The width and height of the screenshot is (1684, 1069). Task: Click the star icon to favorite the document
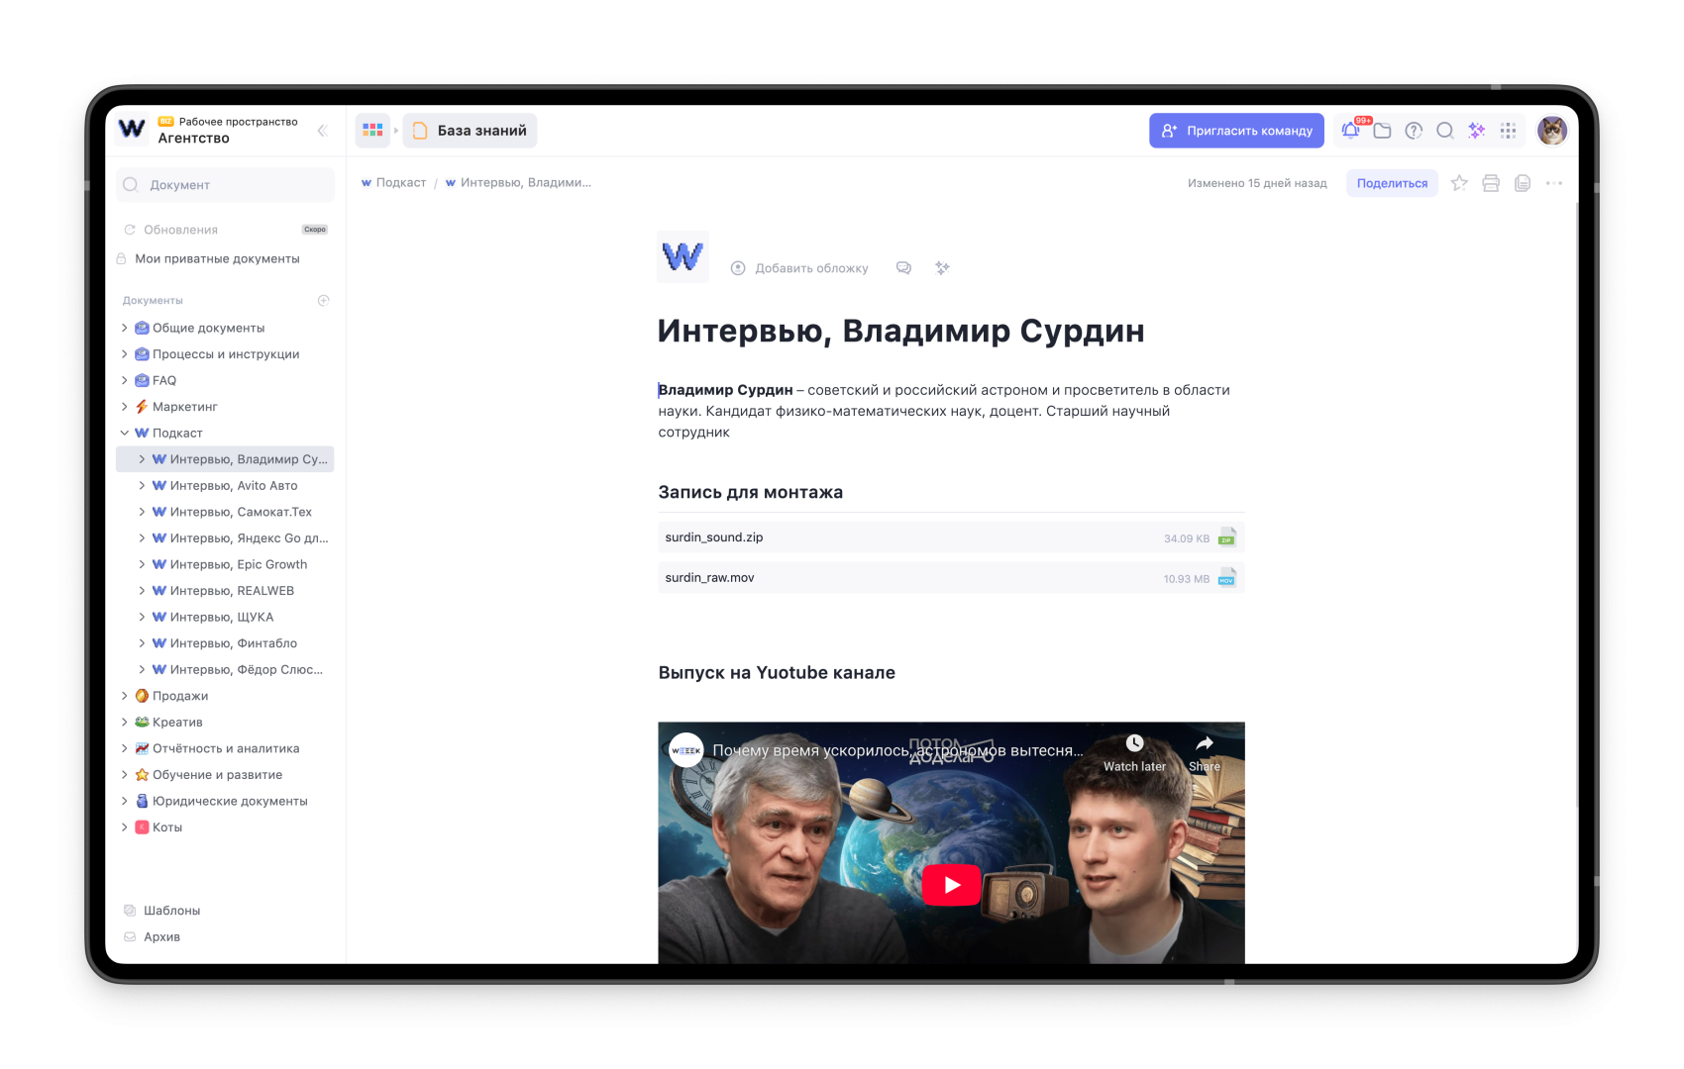(x=1458, y=182)
